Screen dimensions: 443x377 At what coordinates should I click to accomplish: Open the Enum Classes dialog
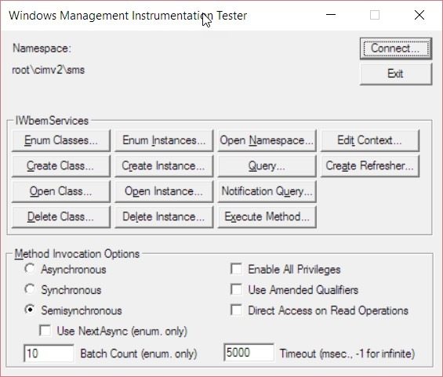pyautogui.click(x=61, y=140)
